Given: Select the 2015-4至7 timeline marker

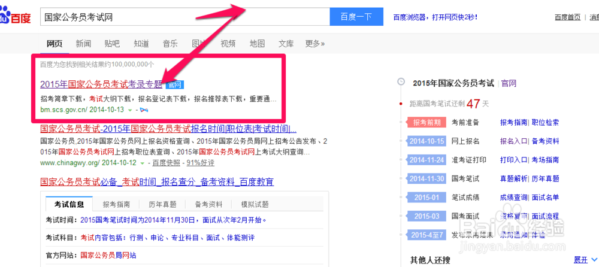Looking at the screenshot, I should coord(426,235).
